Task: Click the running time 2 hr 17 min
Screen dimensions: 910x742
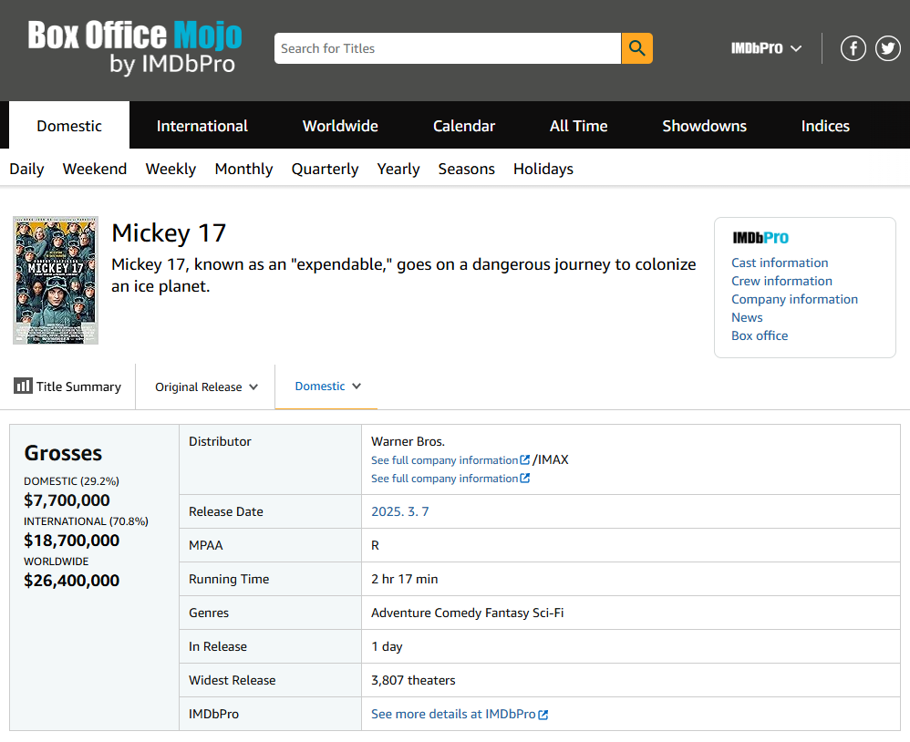Action: [x=405, y=579]
